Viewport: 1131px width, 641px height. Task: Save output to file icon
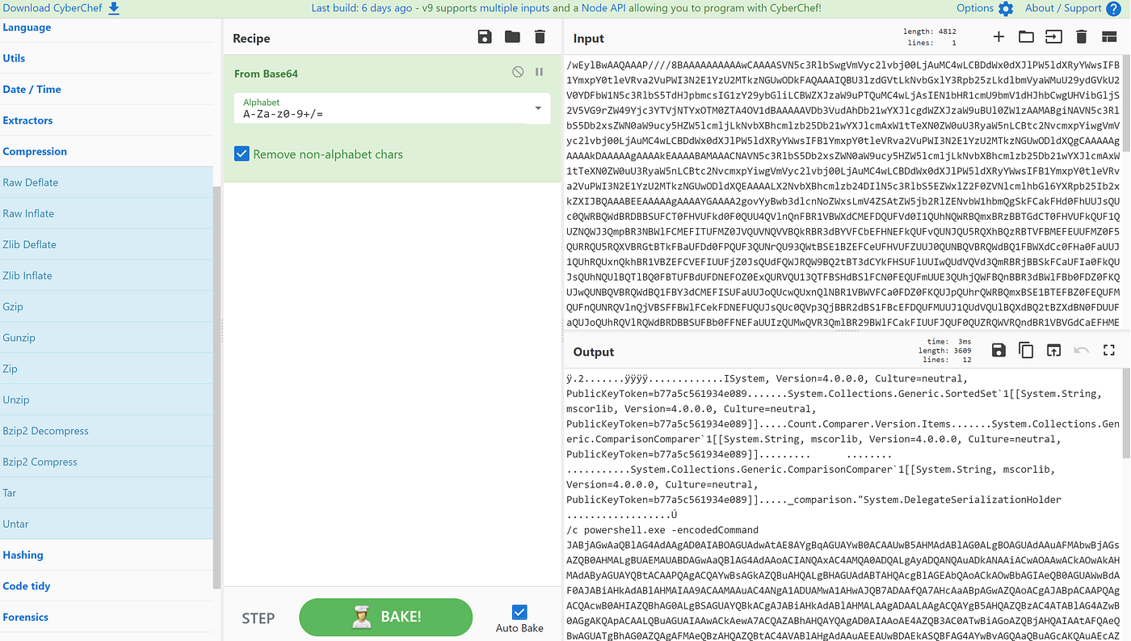[999, 350]
